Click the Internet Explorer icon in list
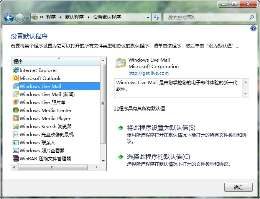This screenshot has height=199, width=260. (16, 70)
